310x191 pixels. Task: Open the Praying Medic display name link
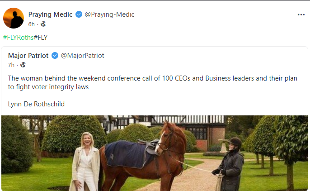tap(50, 14)
